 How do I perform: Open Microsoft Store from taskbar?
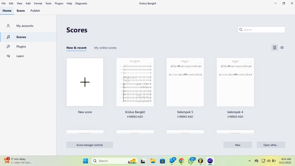(162, 161)
